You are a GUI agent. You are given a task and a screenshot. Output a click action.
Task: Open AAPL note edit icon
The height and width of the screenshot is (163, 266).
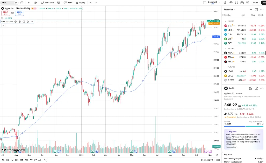[x=256, y=88]
